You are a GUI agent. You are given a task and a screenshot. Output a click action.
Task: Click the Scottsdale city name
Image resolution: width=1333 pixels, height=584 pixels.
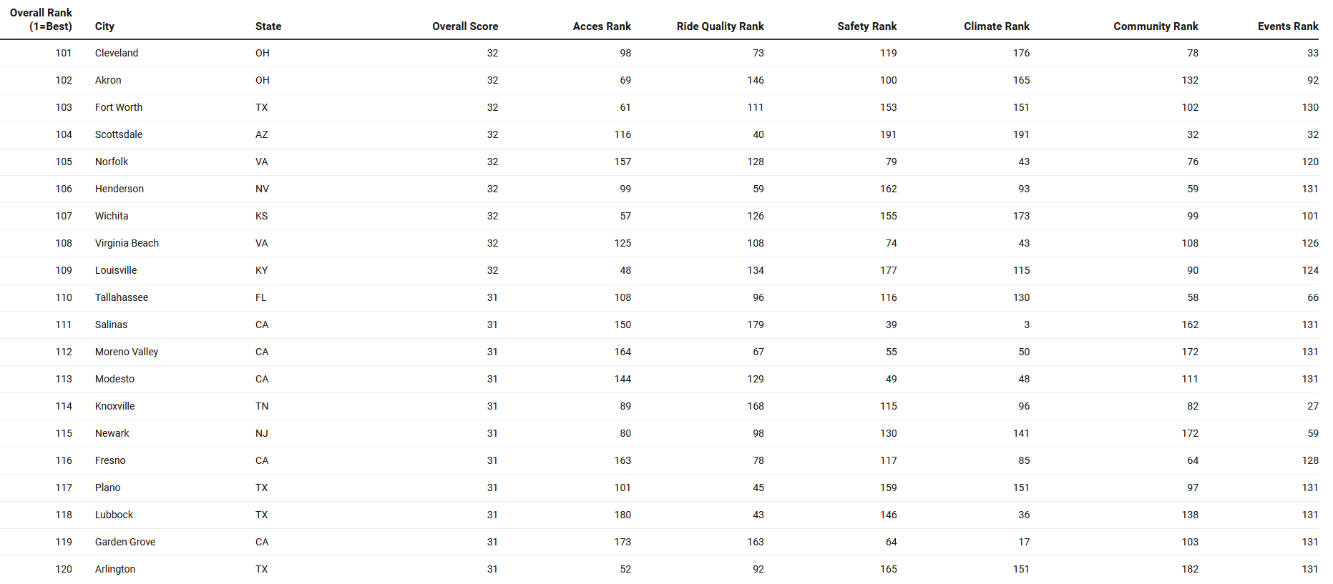coord(119,134)
